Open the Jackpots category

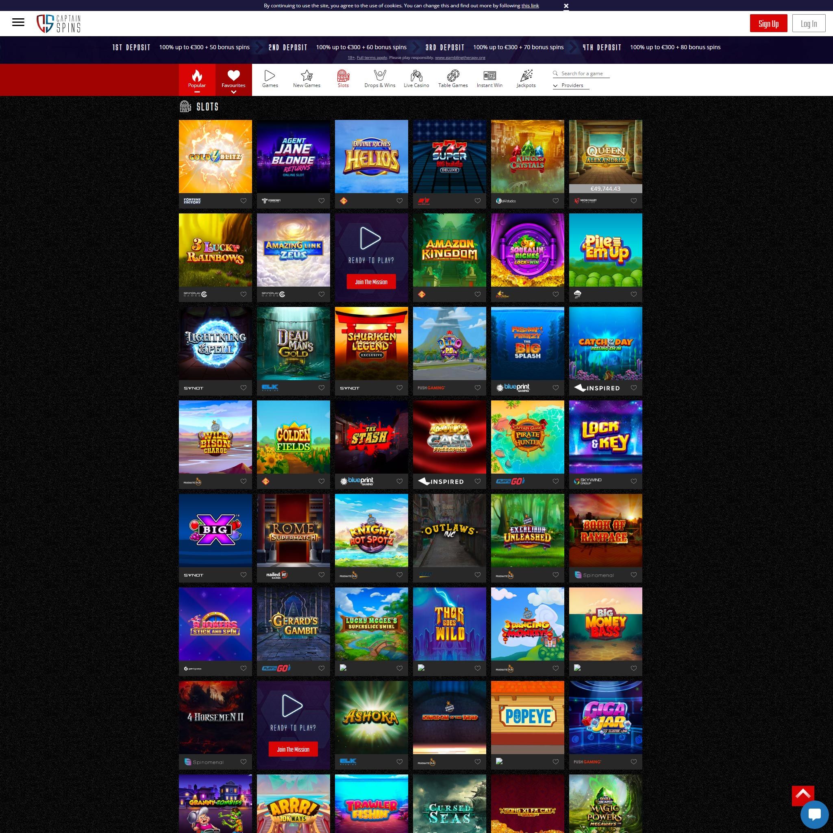pyautogui.click(x=526, y=79)
